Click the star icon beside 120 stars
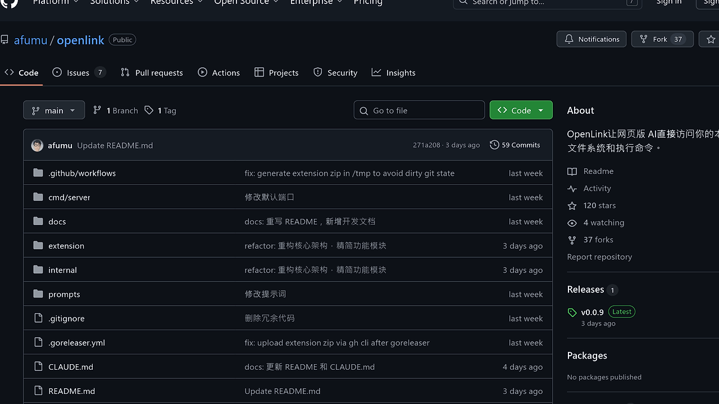The image size is (719, 404). [x=572, y=205]
